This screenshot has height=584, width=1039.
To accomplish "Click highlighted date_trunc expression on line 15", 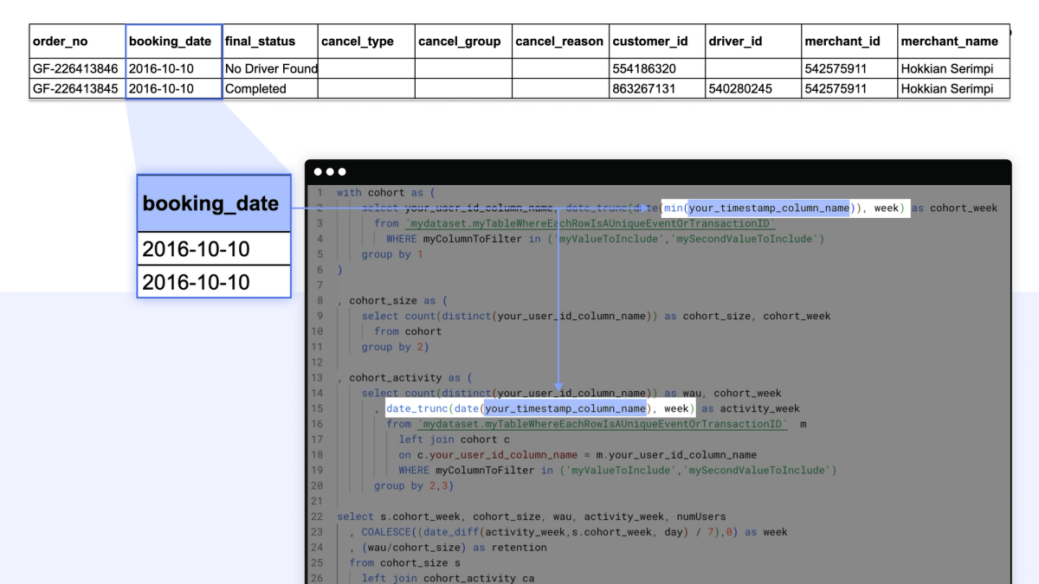I will click(x=540, y=408).
